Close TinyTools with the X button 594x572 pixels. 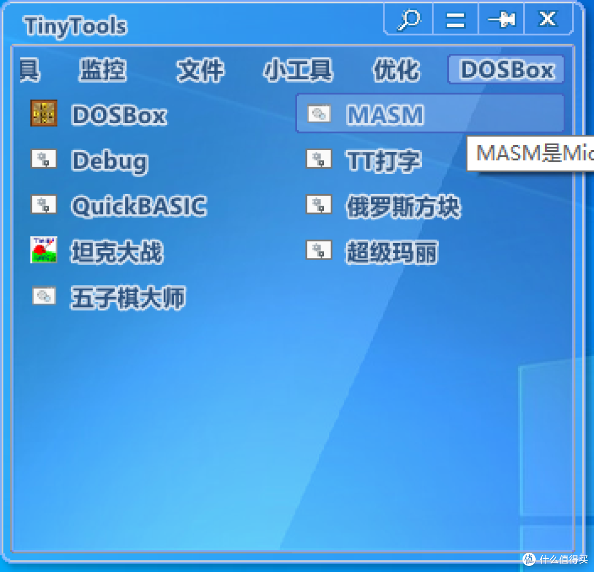[x=548, y=19]
